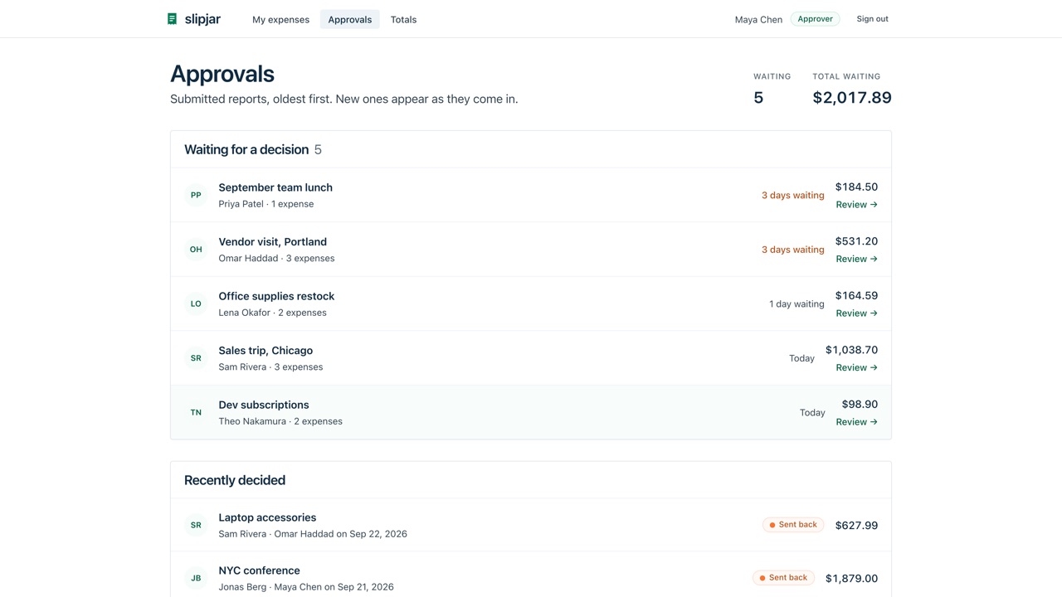Open the Laptop accessories title

(x=267, y=517)
